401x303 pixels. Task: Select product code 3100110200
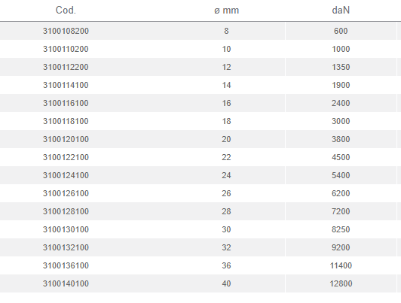tap(66, 49)
